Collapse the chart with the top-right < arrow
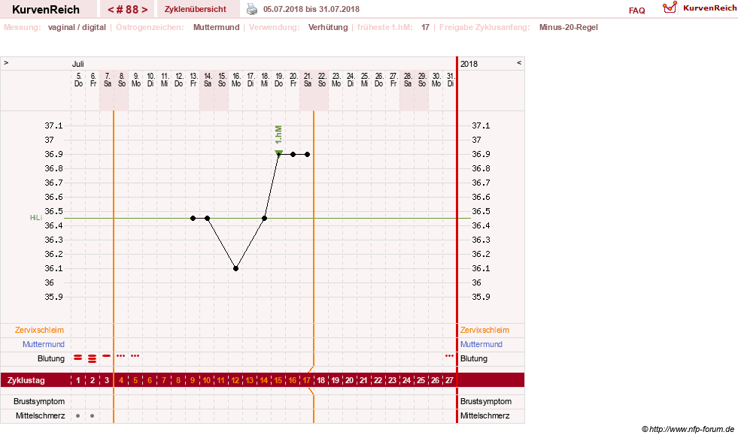 (x=519, y=62)
